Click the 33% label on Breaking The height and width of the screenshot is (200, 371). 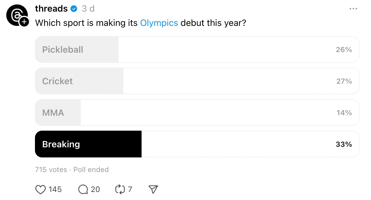point(344,144)
